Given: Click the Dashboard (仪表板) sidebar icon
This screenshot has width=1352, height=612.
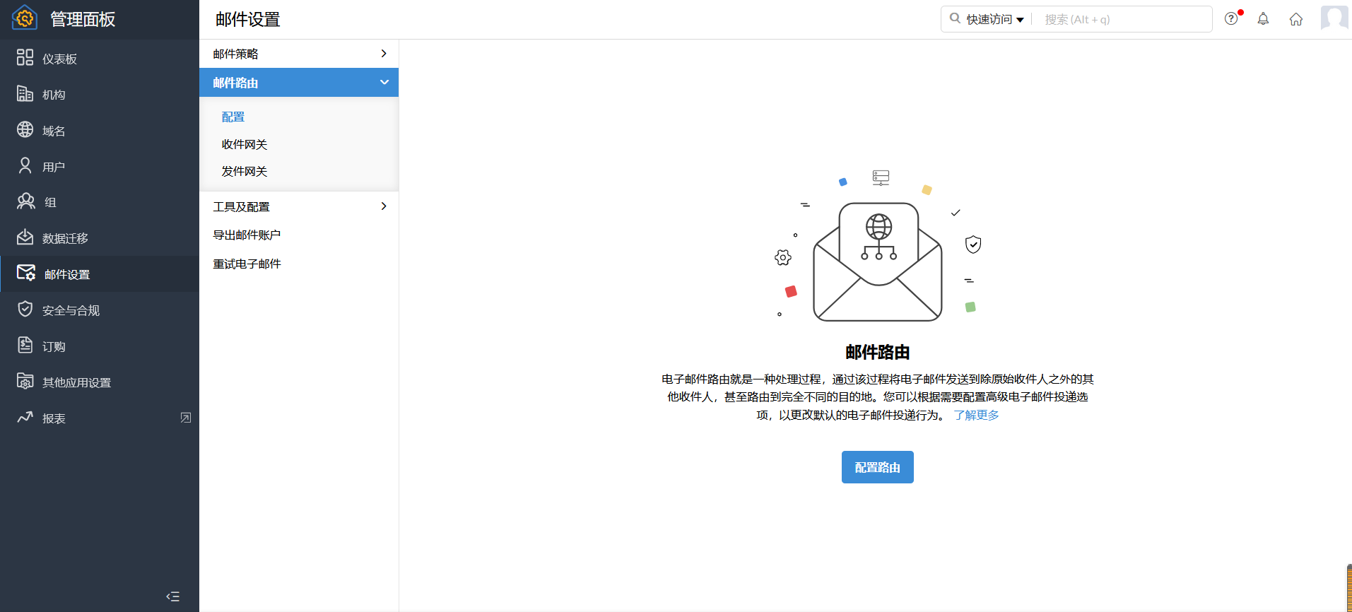Looking at the screenshot, I should (x=25, y=58).
